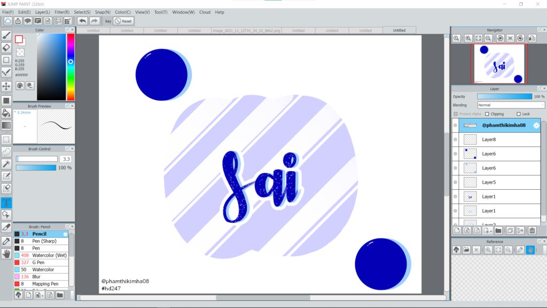Open the Layer menu
Image resolution: width=547 pixels, height=308 pixels.
43,12
